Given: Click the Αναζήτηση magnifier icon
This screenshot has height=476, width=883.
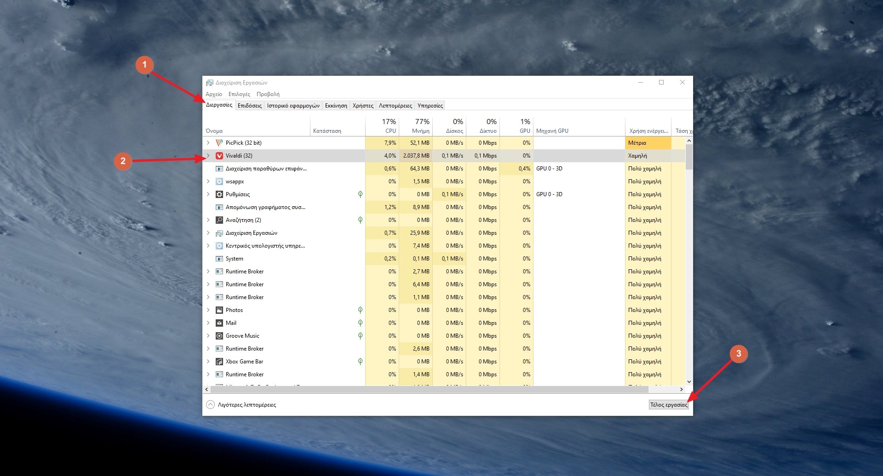Looking at the screenshot, I should pyautogui.click(x=219, y=220).
